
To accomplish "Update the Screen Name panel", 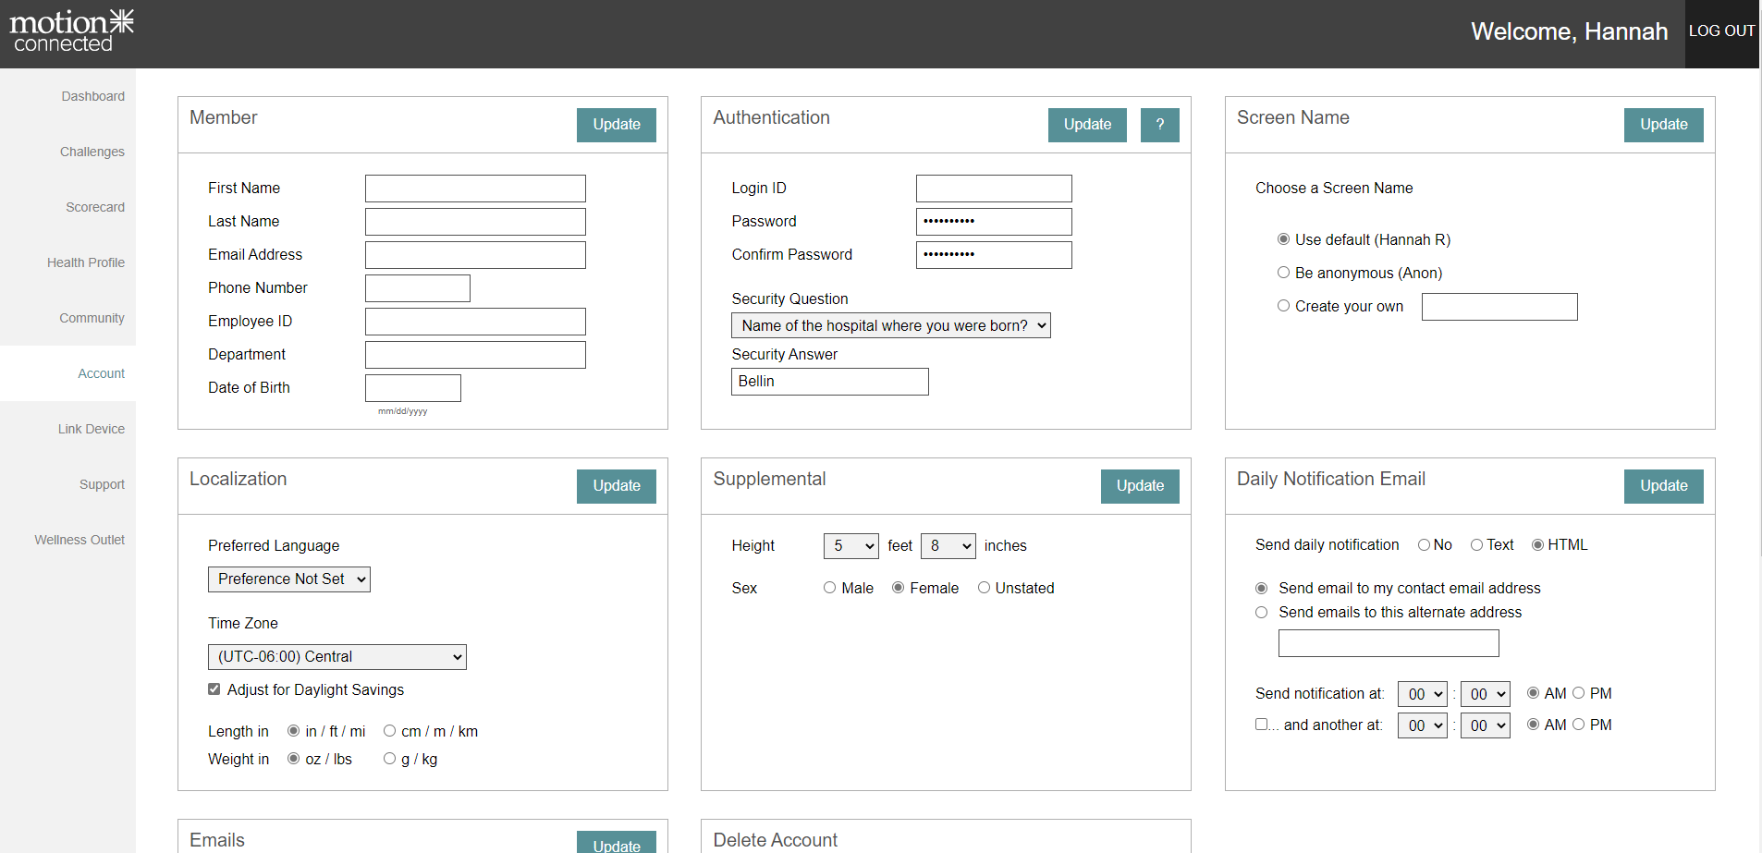I will 1663,125.
